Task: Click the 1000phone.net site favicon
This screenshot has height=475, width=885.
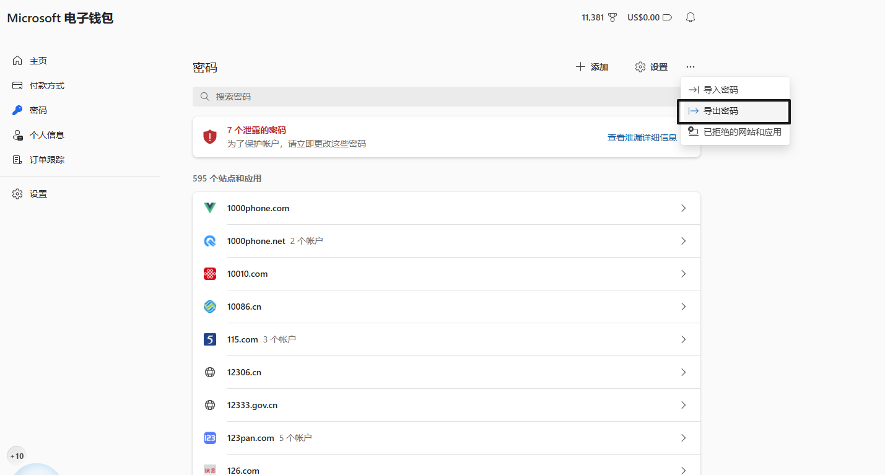Action: click(x=210, y=241)
